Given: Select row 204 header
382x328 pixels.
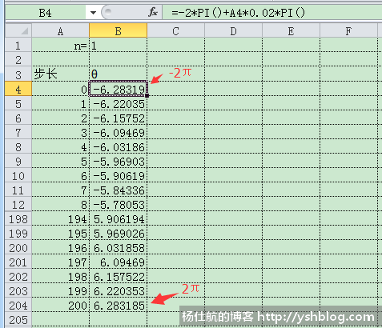Looking at the screenshot, I should [x=18, y=305].
